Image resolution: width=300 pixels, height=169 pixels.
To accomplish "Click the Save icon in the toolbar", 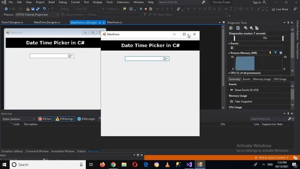I will point(33,9).
